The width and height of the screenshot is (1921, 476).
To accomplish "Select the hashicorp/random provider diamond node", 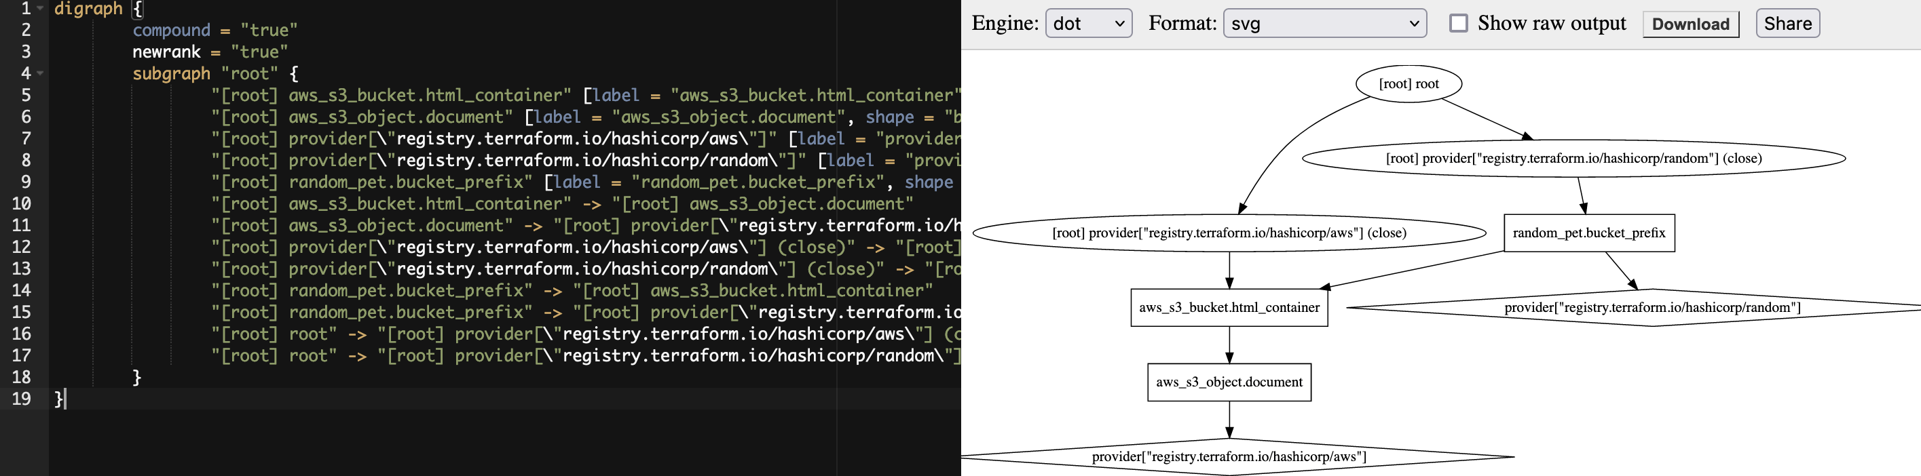I will pos(1652,308).
